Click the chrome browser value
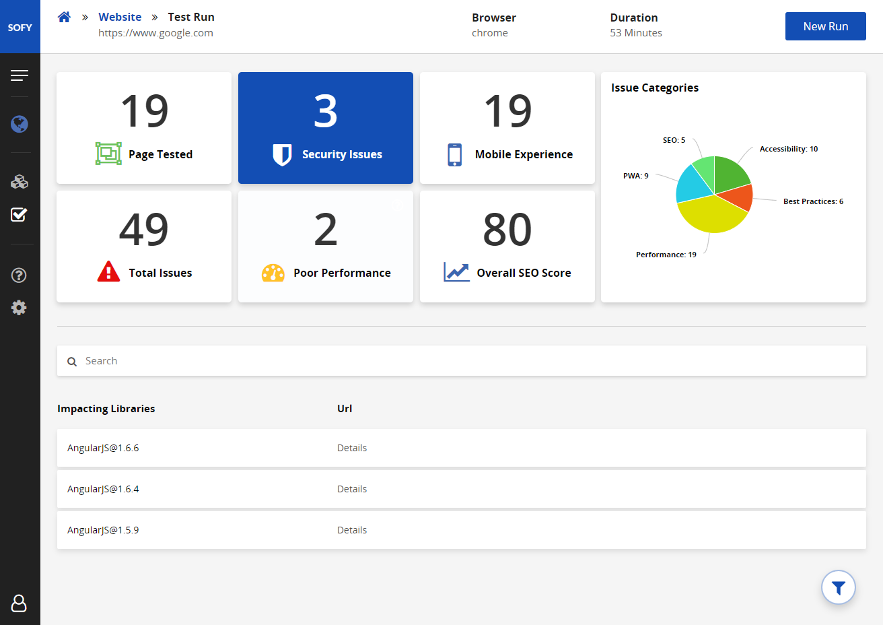The height and width of the screenshot is (625, 883). [x=490, y=33]
